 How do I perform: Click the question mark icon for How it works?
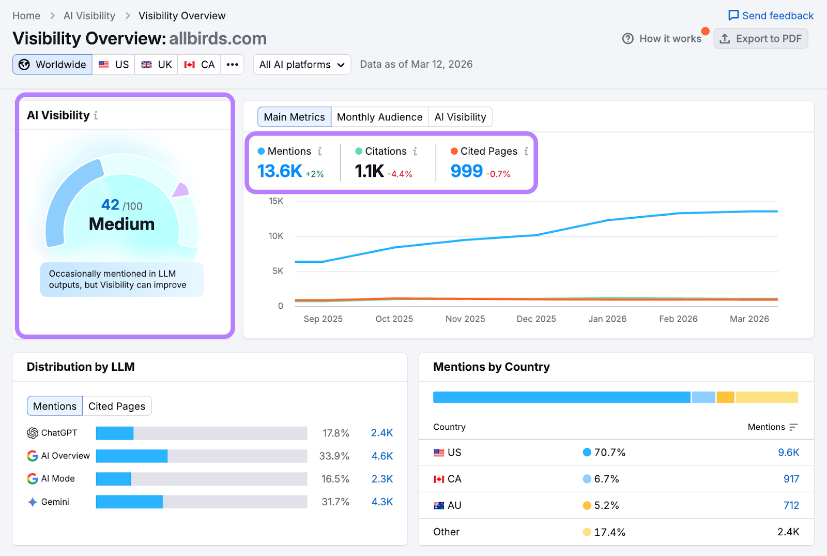[627, 38]
